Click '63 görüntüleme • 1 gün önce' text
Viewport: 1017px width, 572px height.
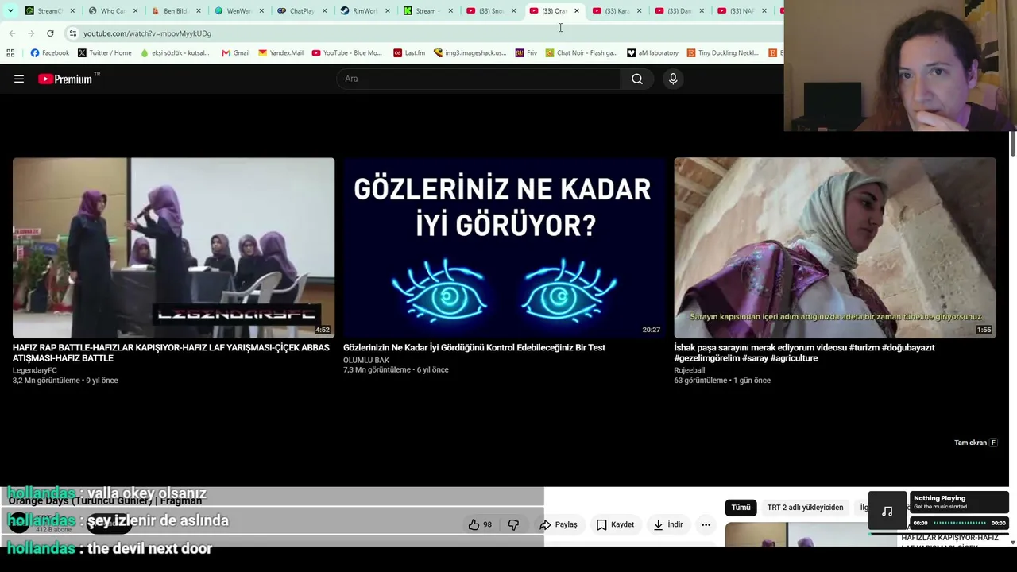point(722,381)
